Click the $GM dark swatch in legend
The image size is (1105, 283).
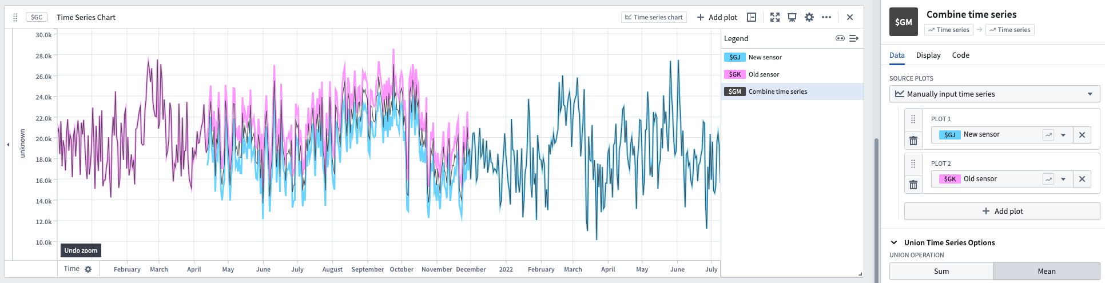coord(735,91)
